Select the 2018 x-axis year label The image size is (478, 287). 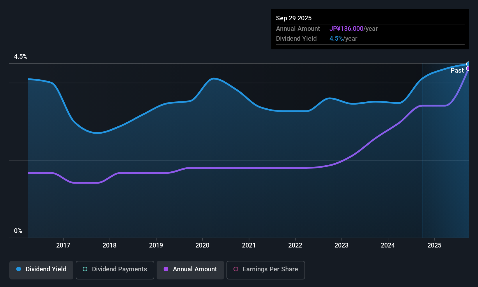tap(109, 245)
